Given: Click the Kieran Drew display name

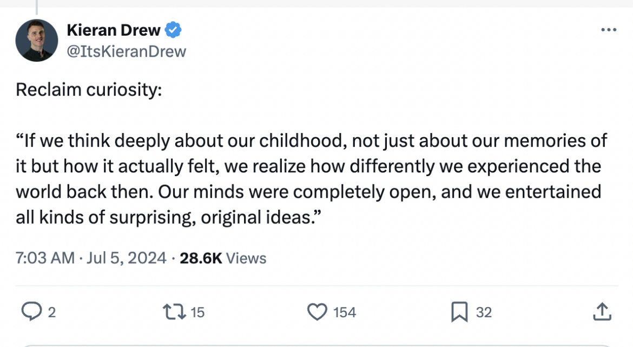Looking at the screenshot, I should point(114,30).
